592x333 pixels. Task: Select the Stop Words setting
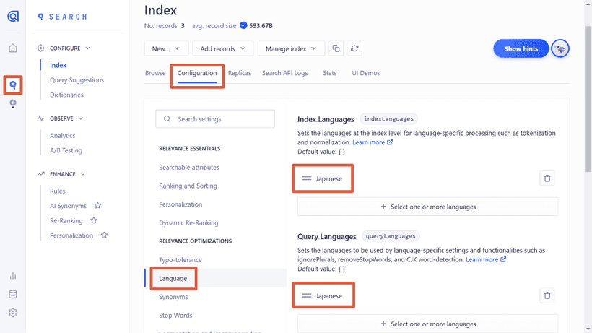click(x=175, y=315)
